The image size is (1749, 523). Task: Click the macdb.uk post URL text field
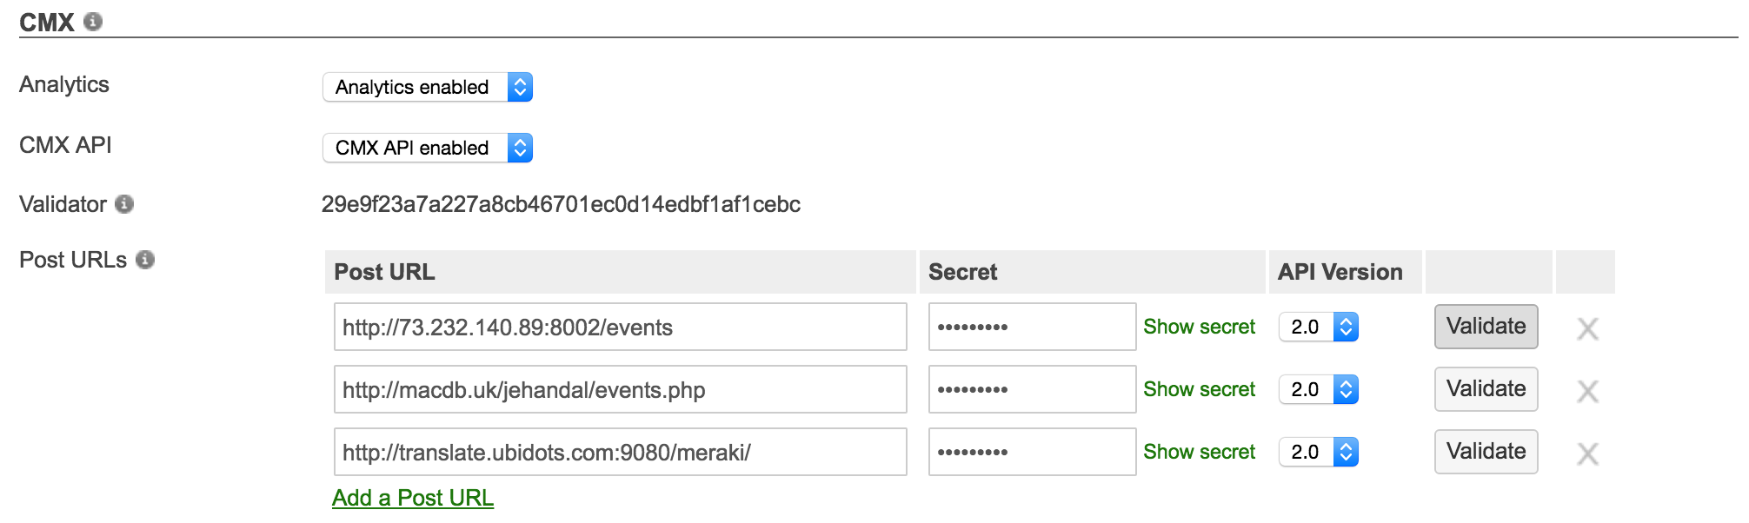pyautogui.click(x=621, y=389)
